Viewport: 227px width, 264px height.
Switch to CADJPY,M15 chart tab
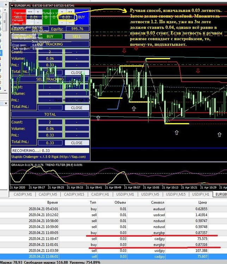tap(74, 194)
